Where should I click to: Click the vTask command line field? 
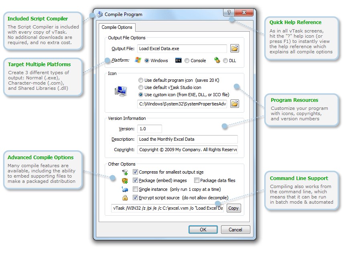tap(168, 208)
